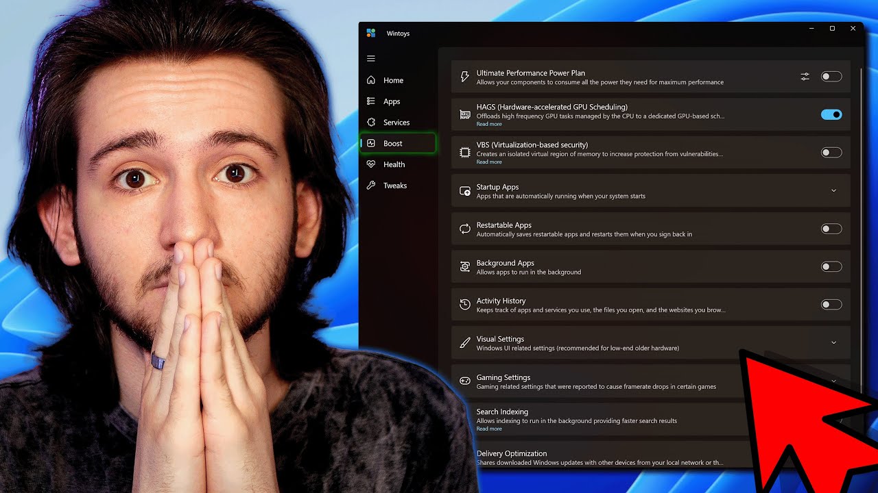Viewport: 878px width, 493px height.
Task: Open the Health page
Action: point(397,164)
